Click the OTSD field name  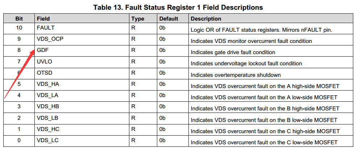(45, 73)
